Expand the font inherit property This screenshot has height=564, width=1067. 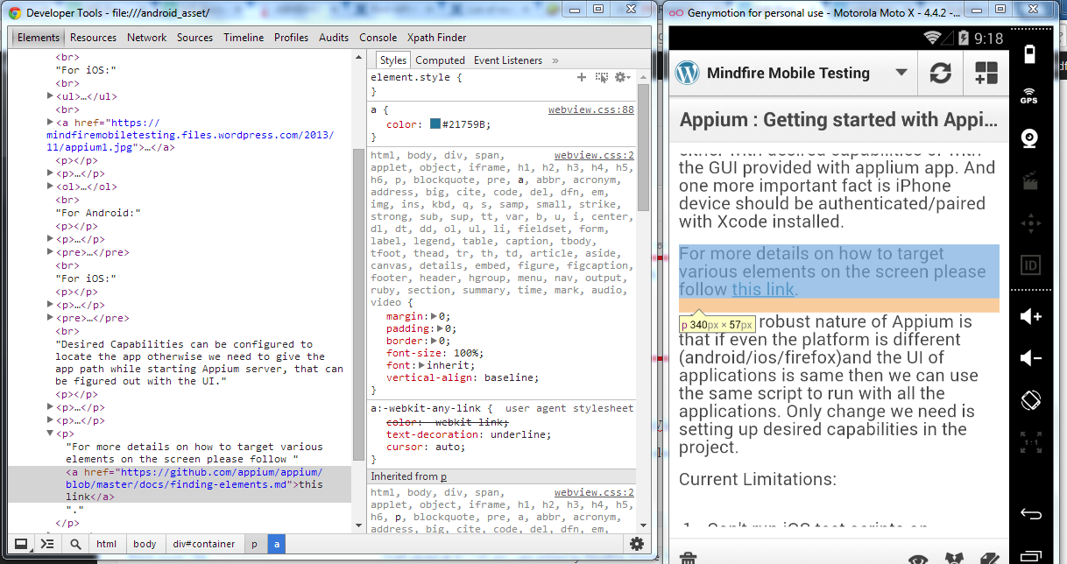point(421,365)
